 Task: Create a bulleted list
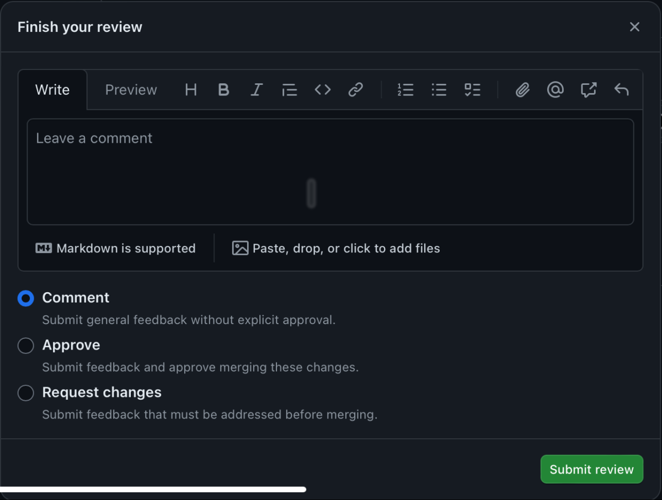tap(439, 90)
